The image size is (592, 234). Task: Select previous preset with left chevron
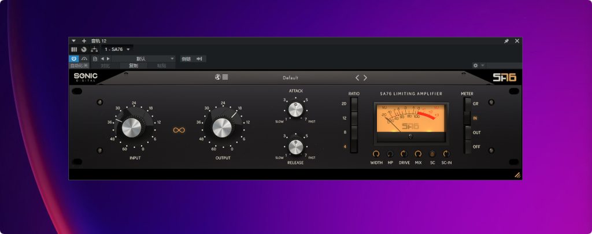tap(357, 78)
